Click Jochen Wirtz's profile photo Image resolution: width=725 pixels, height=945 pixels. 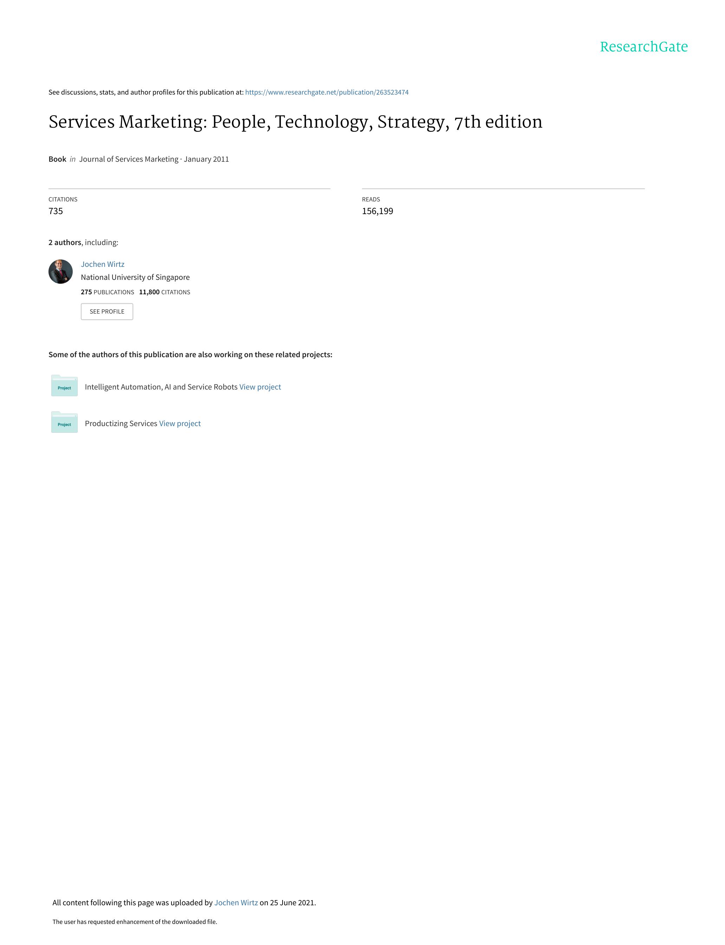(x=60, y=271)
